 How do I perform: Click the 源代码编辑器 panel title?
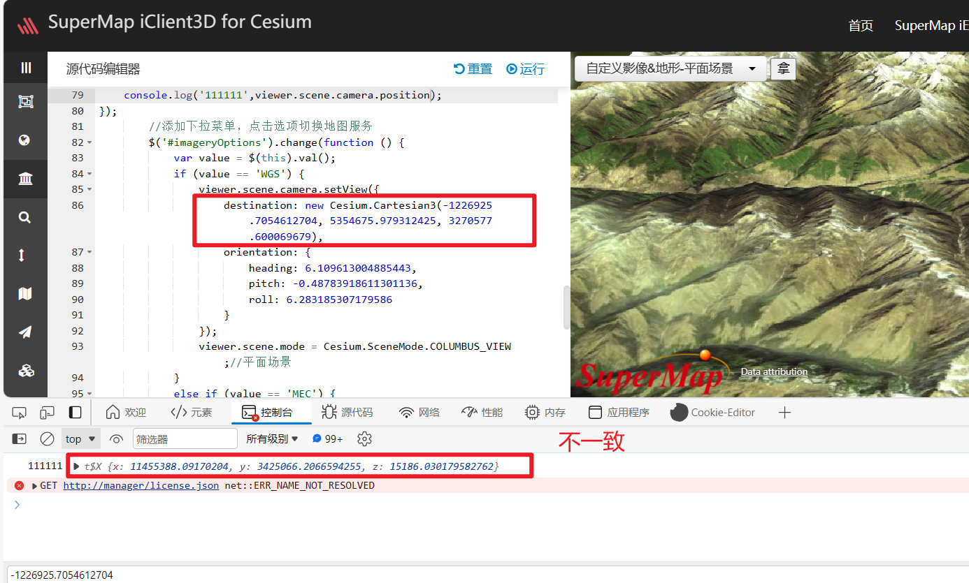click(x=103, y=68)
